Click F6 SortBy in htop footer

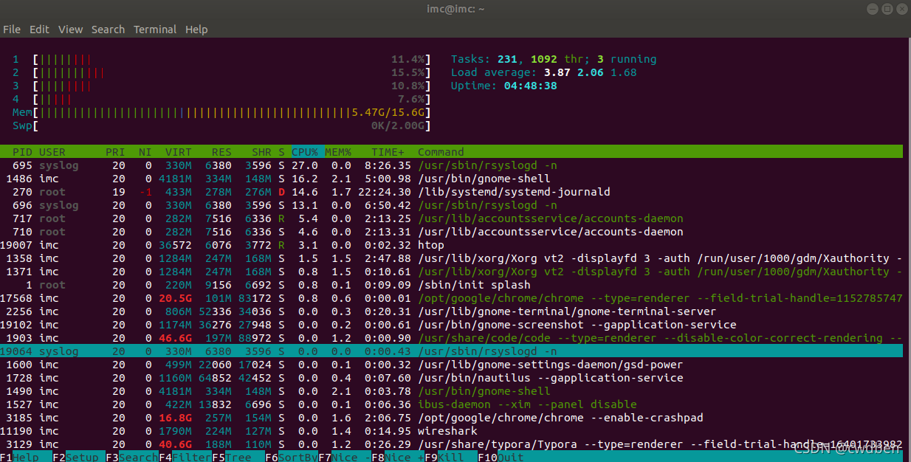292,457
